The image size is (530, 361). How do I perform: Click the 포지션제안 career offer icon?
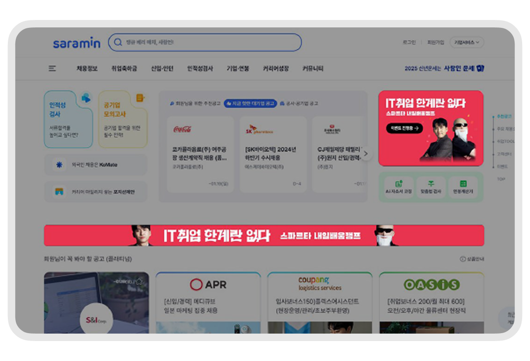(x=59, y=191)
